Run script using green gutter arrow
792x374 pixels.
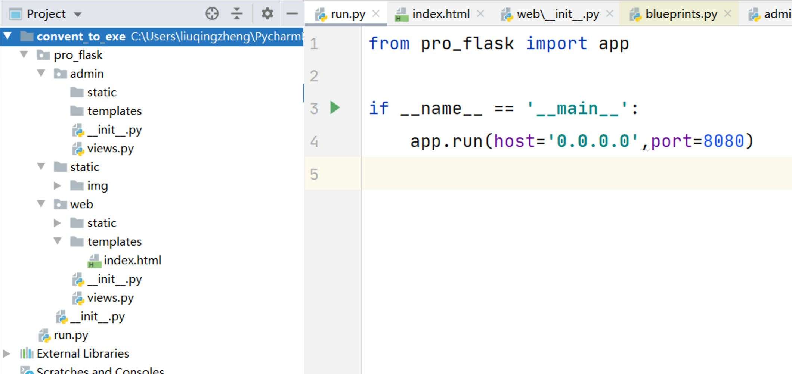[335, 108]
